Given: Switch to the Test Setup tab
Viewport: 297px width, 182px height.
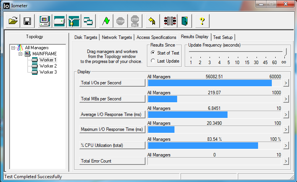Looking at the screenshot, I should [x=223, y=37].
